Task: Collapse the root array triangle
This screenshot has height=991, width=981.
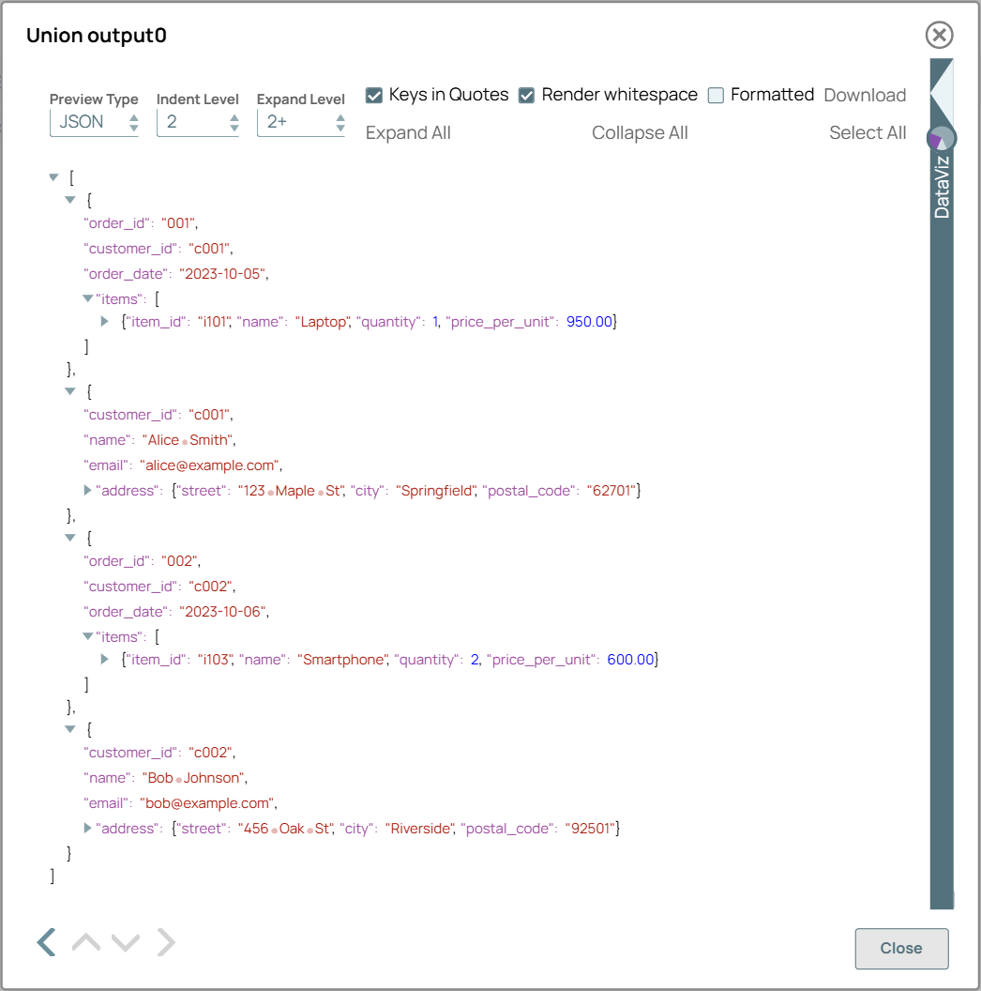Action: click(53, 177)
